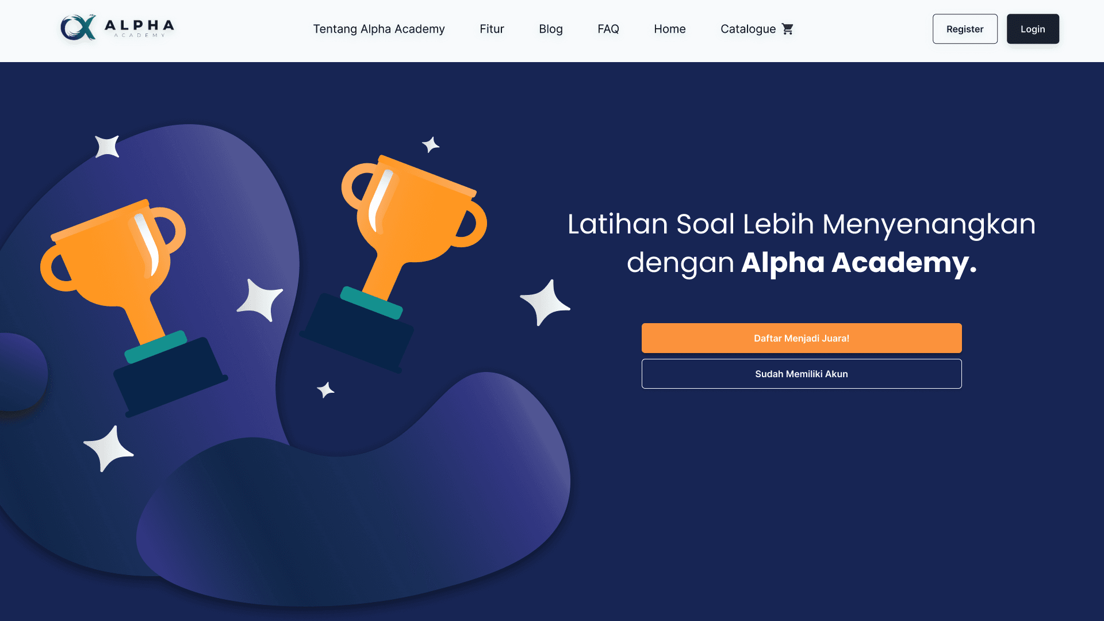Open Tentang Alpha Academy menu item
The height and width of the screenshot is (621, 1104).
pos(379,29)
